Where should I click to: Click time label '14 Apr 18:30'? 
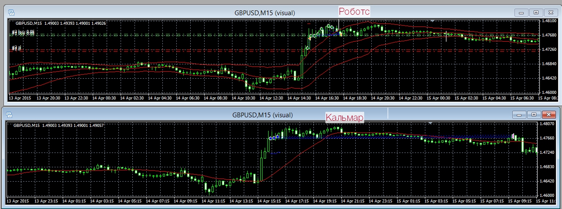(x=355, y=98)
